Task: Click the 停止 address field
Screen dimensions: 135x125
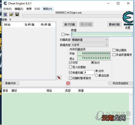Action: [x=94, y=58]
